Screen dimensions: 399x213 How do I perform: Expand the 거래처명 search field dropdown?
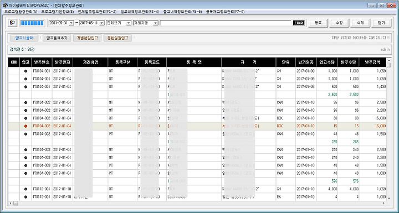tap(156, 23)
